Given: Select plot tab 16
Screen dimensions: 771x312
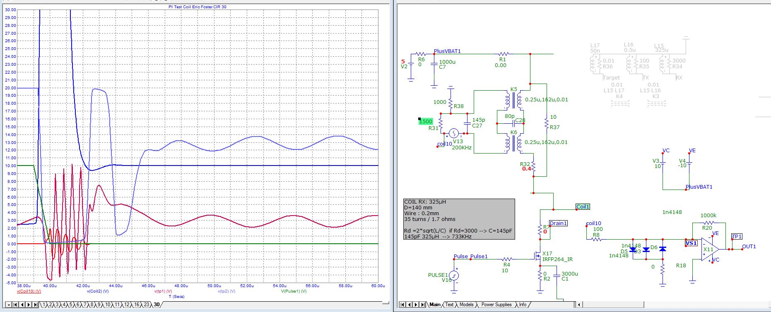Looking at the screenshot, I should (137, 305).
